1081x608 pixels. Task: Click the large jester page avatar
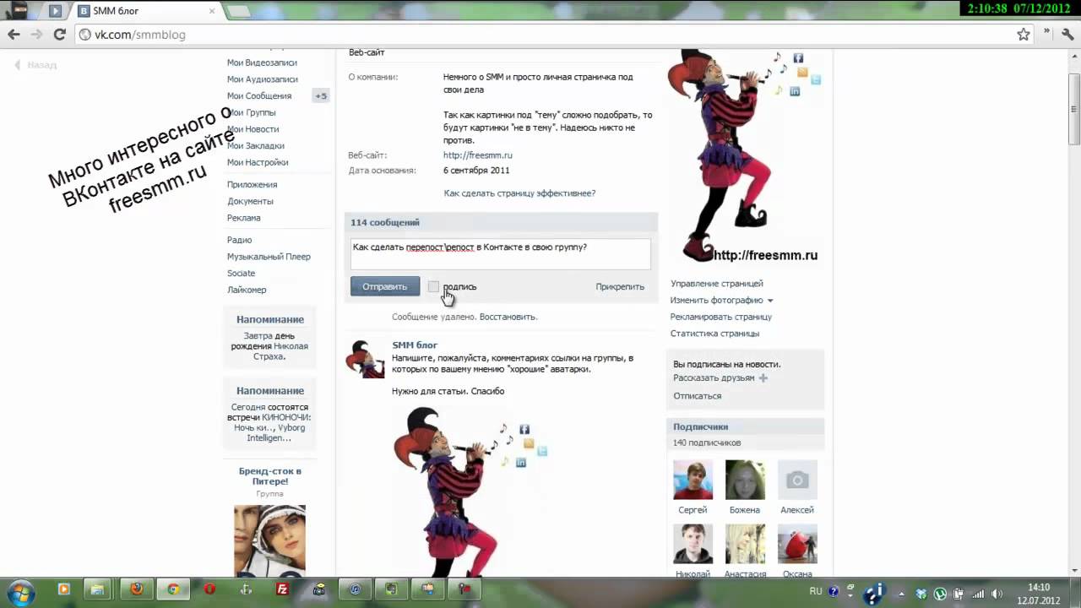point(743,156)
